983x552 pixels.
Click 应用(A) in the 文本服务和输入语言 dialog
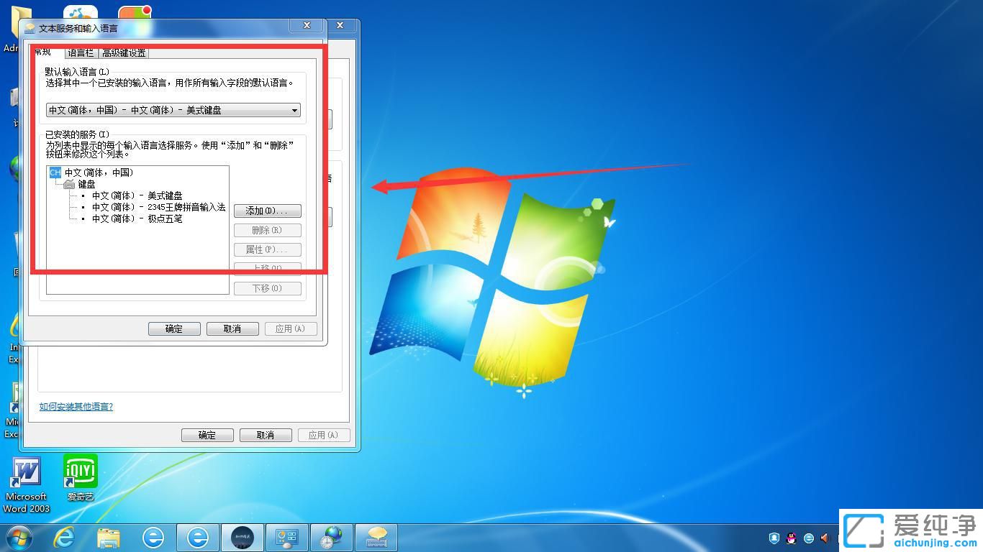(x=291, y=328)
